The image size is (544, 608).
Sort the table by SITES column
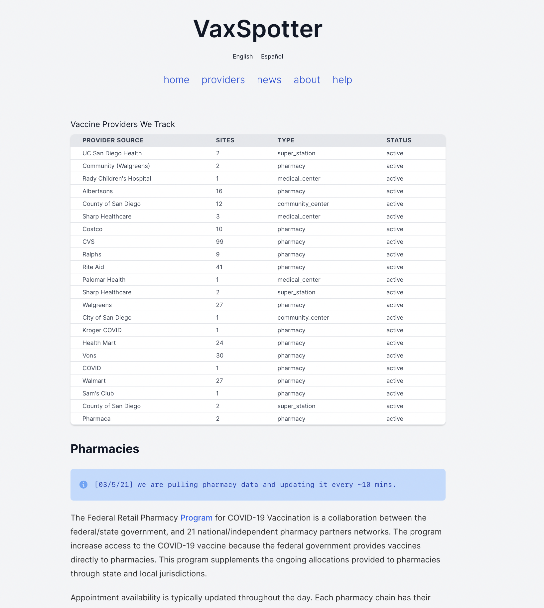[225, 140]
